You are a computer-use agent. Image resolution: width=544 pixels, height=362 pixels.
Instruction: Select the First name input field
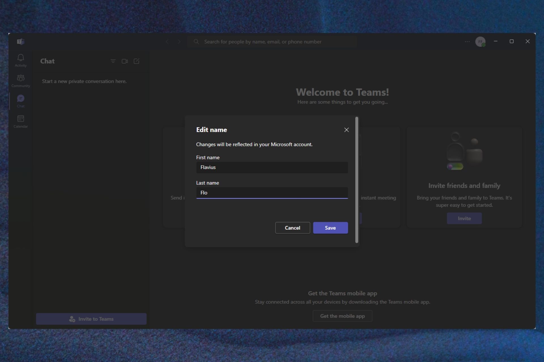coord(272,167)
